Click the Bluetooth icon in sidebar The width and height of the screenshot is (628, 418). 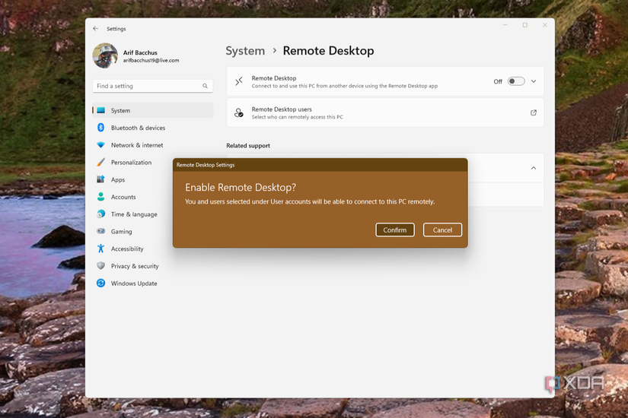pyautogui.click(x=101, y=128)
